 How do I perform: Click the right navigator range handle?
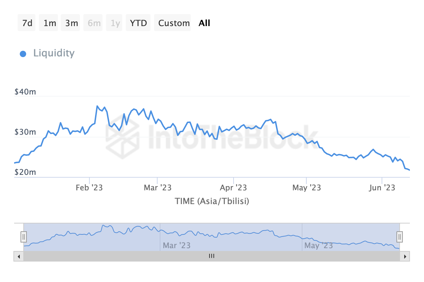coord(400,237)
